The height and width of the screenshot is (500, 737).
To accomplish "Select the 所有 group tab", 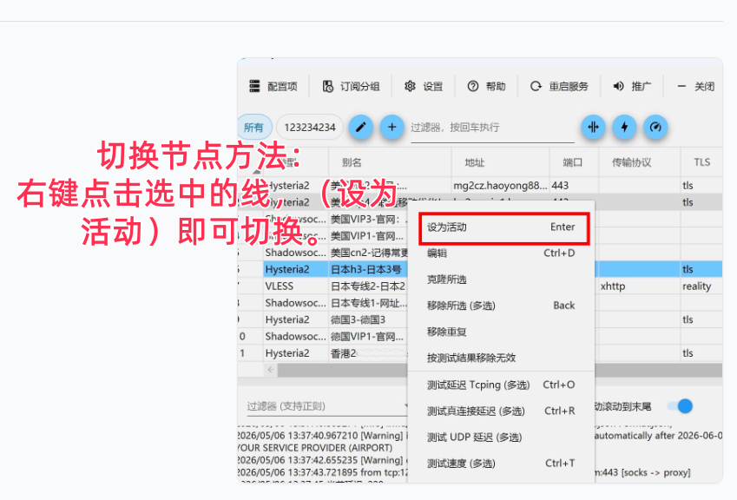I will point(253,128).
